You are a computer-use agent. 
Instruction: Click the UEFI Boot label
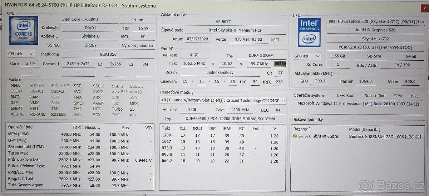346,96
